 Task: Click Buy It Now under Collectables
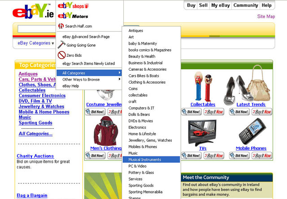click(214, 112)
